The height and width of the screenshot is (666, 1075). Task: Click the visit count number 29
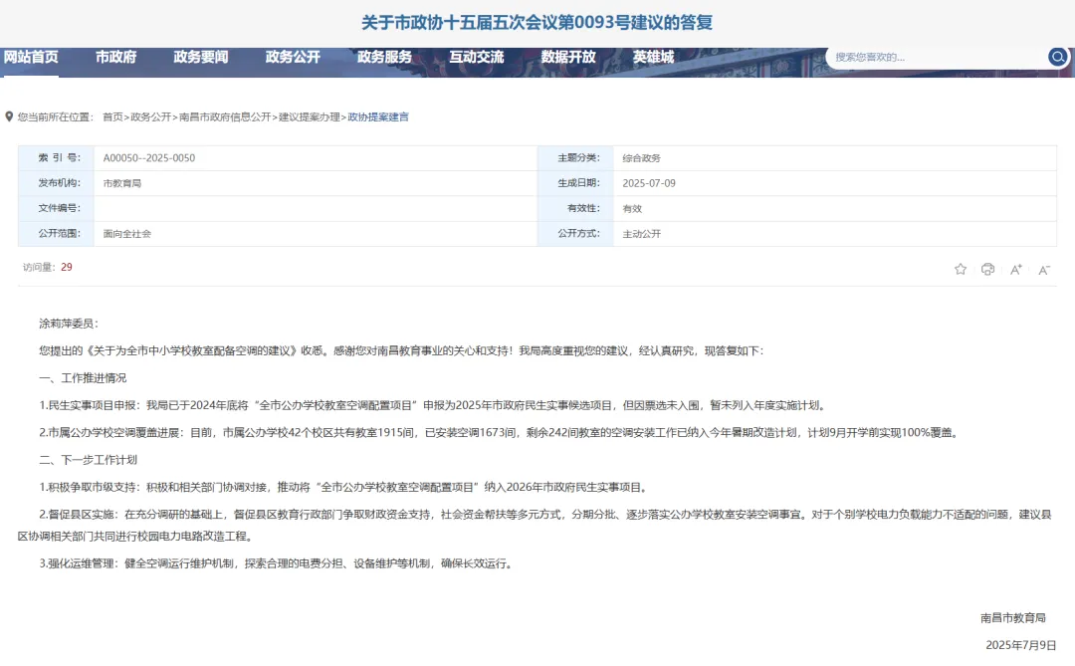pos(67,268)
